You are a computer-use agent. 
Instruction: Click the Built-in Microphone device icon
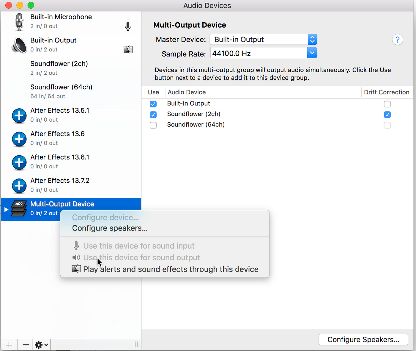[x=19, y=22]
